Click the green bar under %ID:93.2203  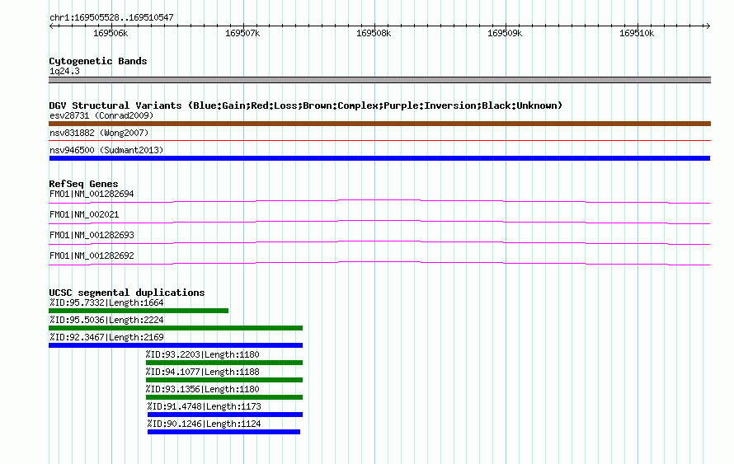point(224,363)
